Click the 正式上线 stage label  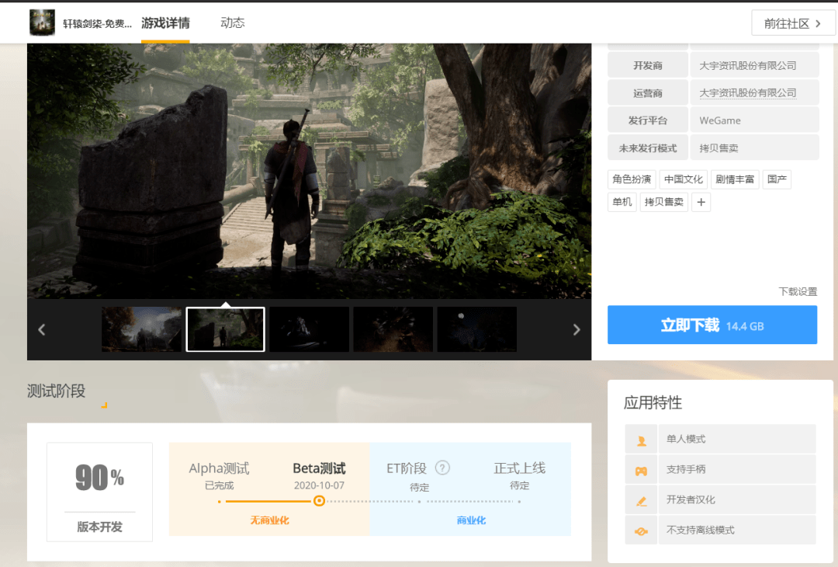pos(519,468)
